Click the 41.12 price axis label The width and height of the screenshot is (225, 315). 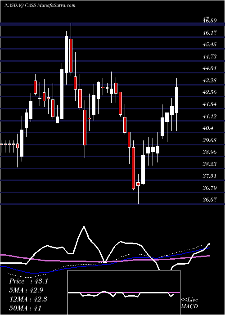coord(210,116)
